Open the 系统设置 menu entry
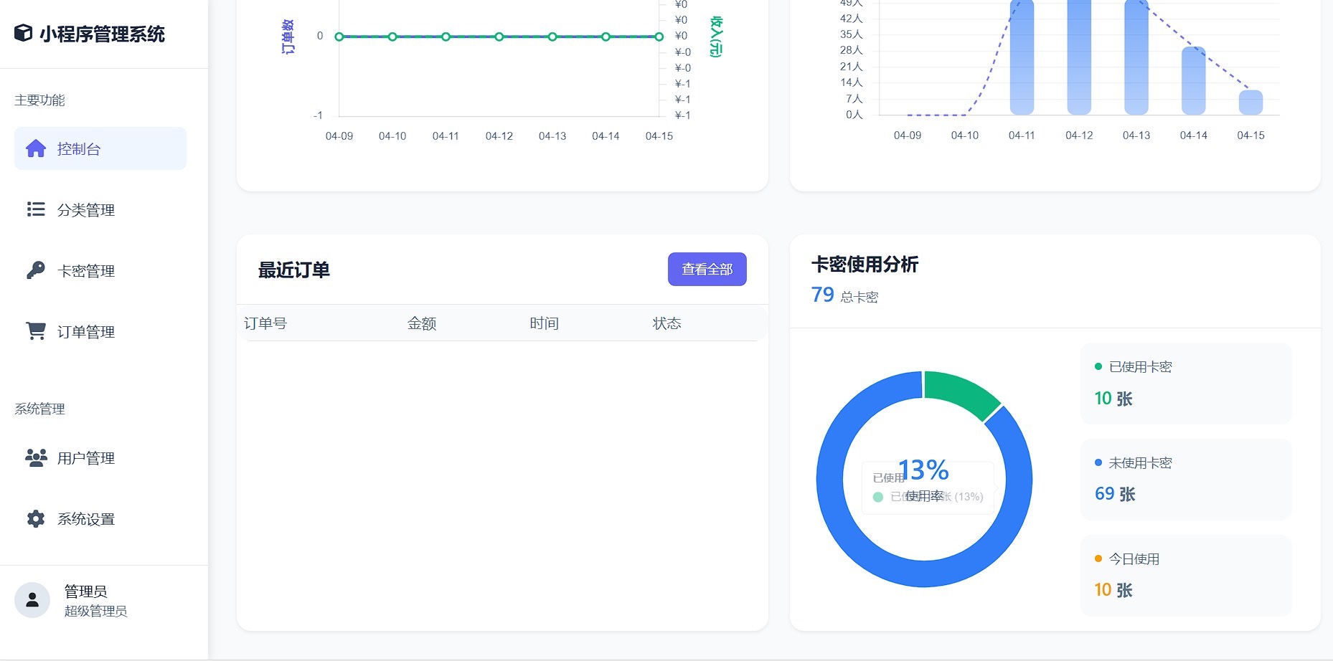This screenshot has height=661, width=1333. (x=86, y=519)
